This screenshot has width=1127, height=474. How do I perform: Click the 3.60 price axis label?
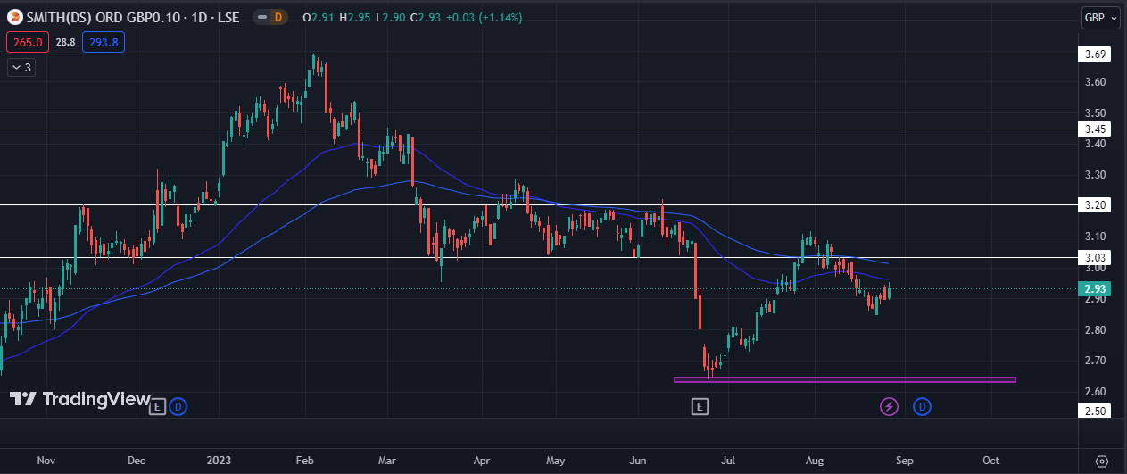pos(1095,82)
